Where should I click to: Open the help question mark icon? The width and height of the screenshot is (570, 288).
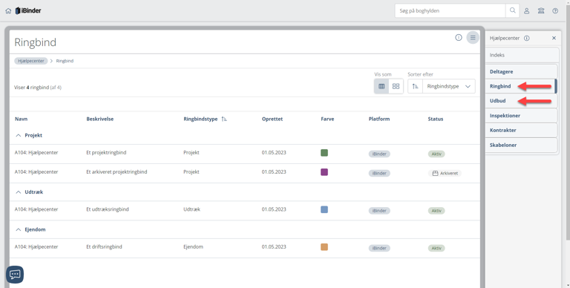(x=555, y=11)
